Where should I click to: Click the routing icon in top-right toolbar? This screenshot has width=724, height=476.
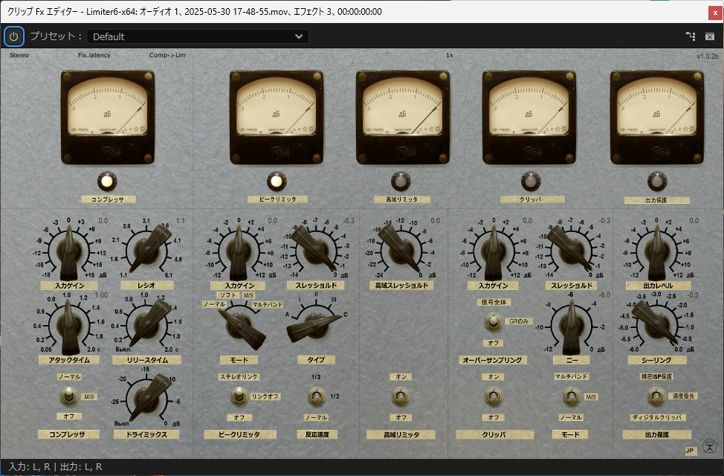click(x=691, y=36)
